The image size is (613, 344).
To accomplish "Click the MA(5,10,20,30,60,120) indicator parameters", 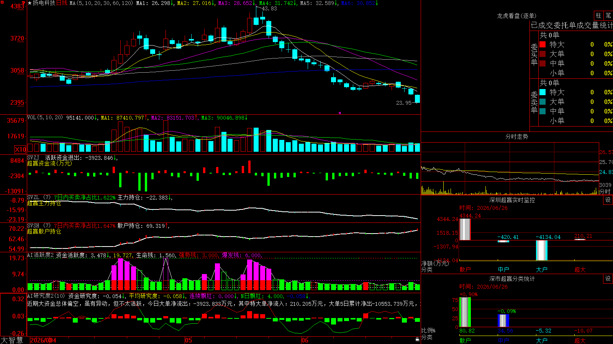I will point(102,3).
